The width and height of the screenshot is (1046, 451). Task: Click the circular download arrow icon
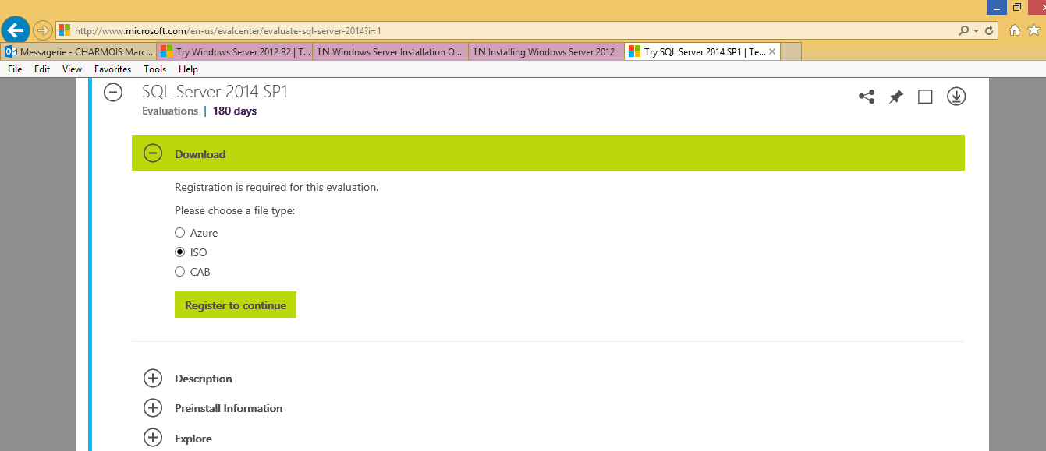[x=956, y=97]
